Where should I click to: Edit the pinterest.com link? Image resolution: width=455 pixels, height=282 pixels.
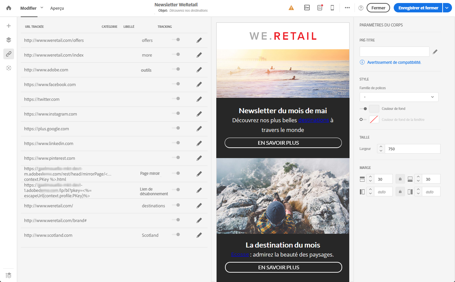tap(199, 158)
